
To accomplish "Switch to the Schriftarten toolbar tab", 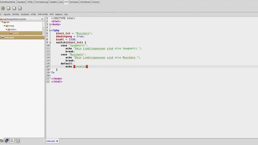I will point(85,2).
